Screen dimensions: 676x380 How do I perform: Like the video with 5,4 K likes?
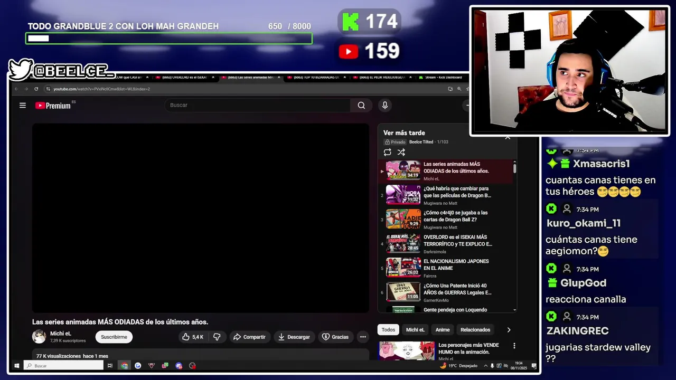coord(192,337)
